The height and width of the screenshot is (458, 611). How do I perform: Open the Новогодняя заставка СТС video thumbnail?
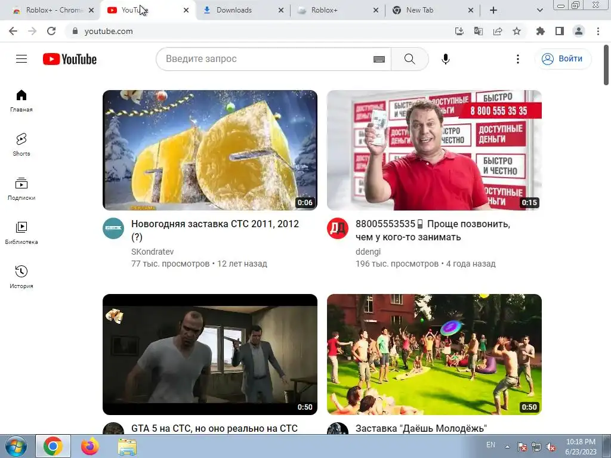(210, 150)
